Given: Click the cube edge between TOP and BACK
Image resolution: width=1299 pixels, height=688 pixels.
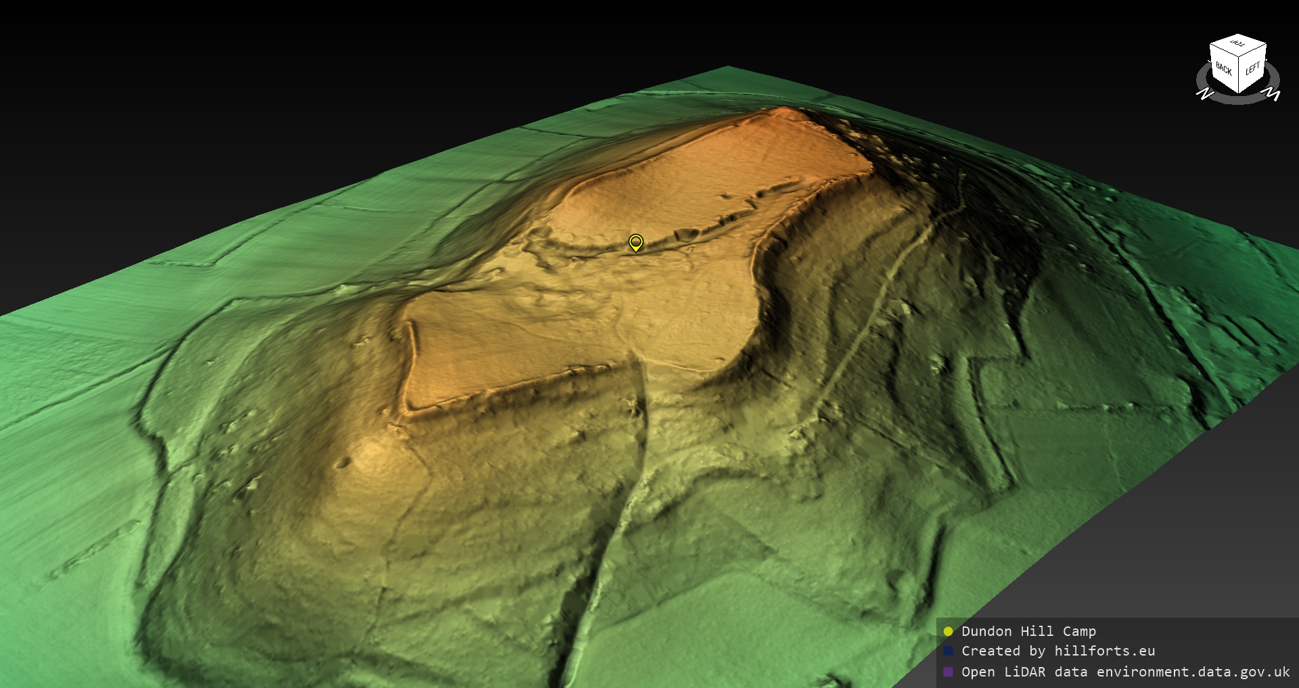Looking at the screenshot, I should coord(1225,51).
